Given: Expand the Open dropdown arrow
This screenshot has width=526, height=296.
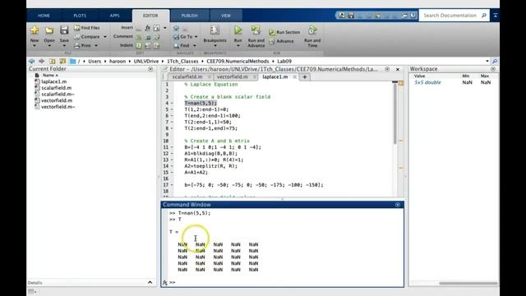Looking at the screenshot, I should pyautogui.click(x=49, y=46).
